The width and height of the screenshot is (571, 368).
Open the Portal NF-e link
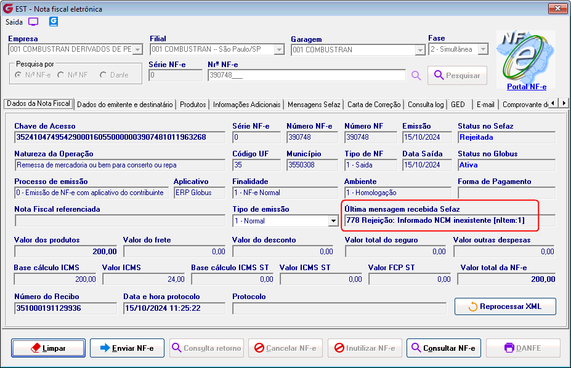(x=527, y=87)
